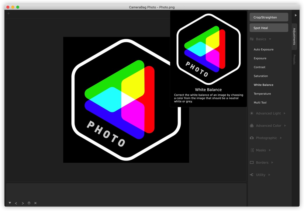Image resolution: width=304 pixels, height=211 pixels.
Task: Click the down triangle in the bottom tray
Action: (x=10, y=203)
